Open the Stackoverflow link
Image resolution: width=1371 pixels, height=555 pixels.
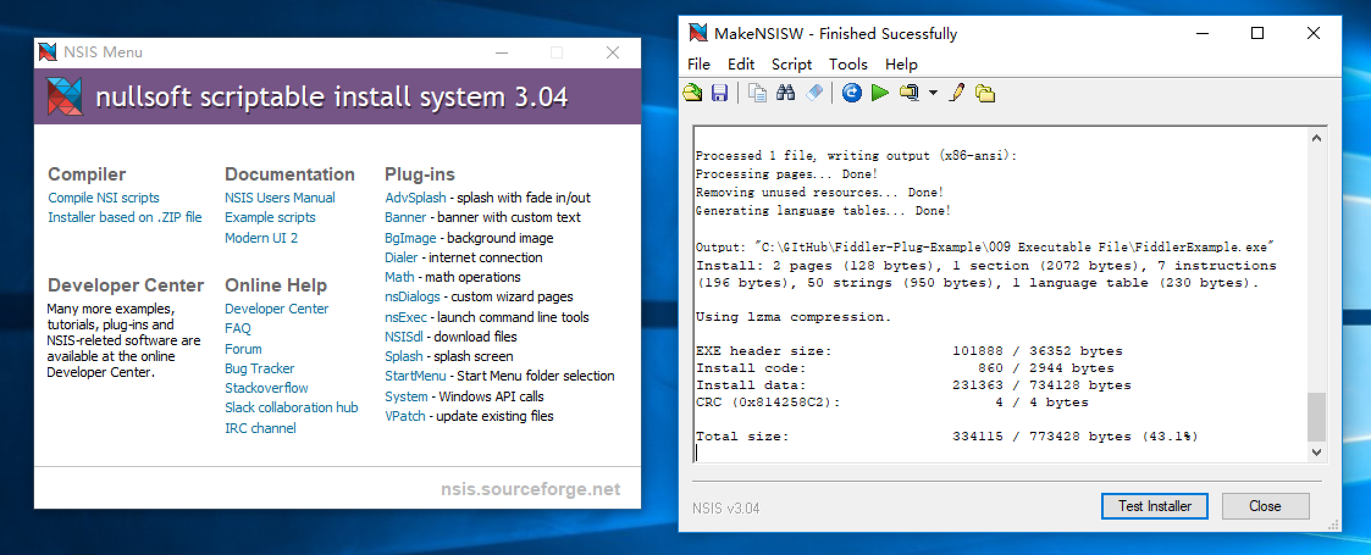266,388
